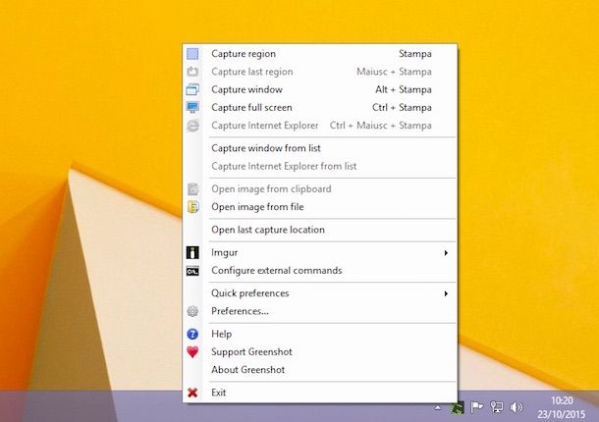
Task: Open Preferences... menu entry
Action: pos(320,311)
